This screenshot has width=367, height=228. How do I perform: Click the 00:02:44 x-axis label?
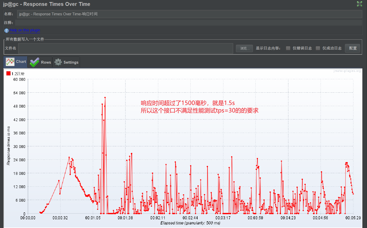tap(190, 218)
